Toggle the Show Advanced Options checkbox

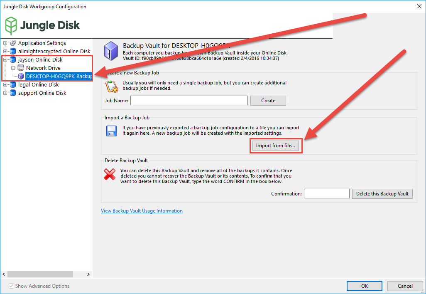pyautogui.click(x=11, y=286)
